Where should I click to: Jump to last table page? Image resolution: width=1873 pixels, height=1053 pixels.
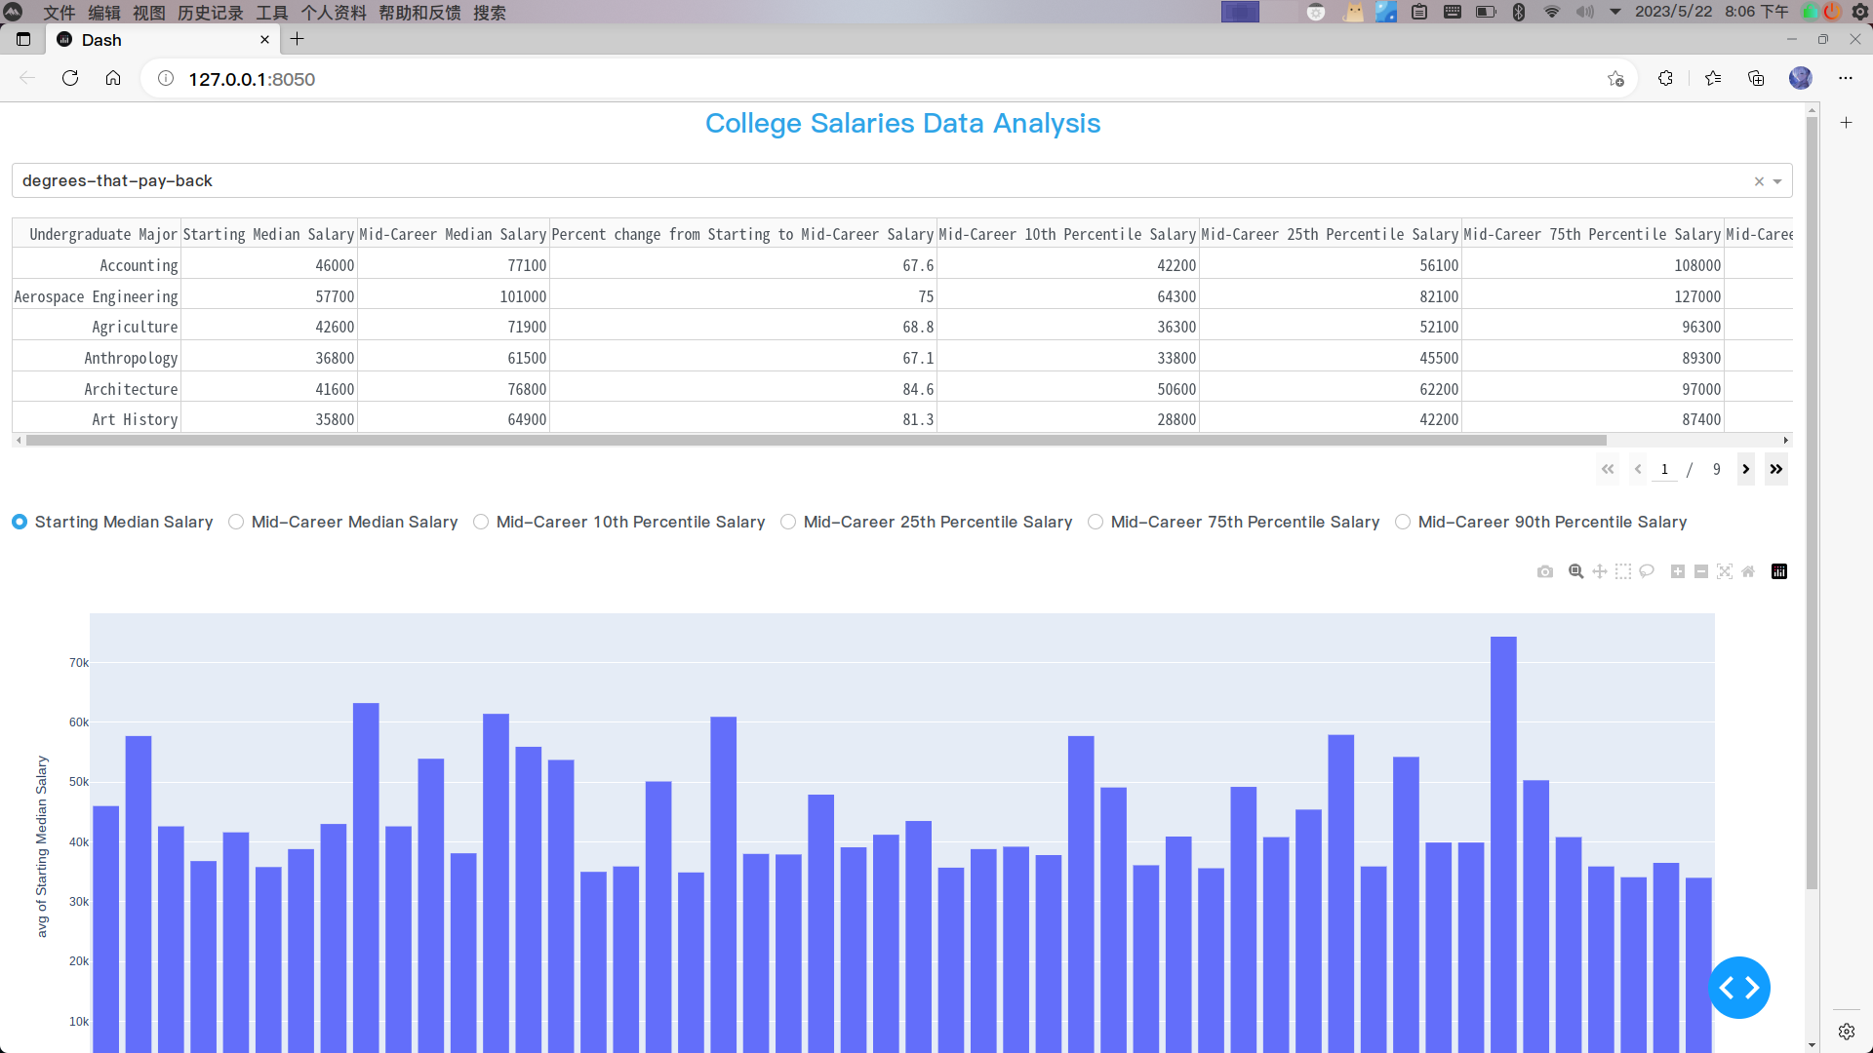pyautogui.click(x=1776, y=470)
